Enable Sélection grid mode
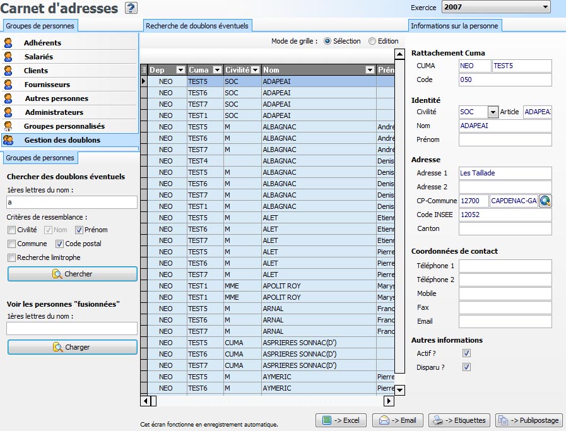This screenshot has width=566, height=431. pos(327,41)
